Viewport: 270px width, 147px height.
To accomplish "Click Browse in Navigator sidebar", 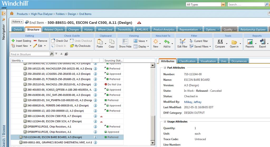I will tap(4, 130).
